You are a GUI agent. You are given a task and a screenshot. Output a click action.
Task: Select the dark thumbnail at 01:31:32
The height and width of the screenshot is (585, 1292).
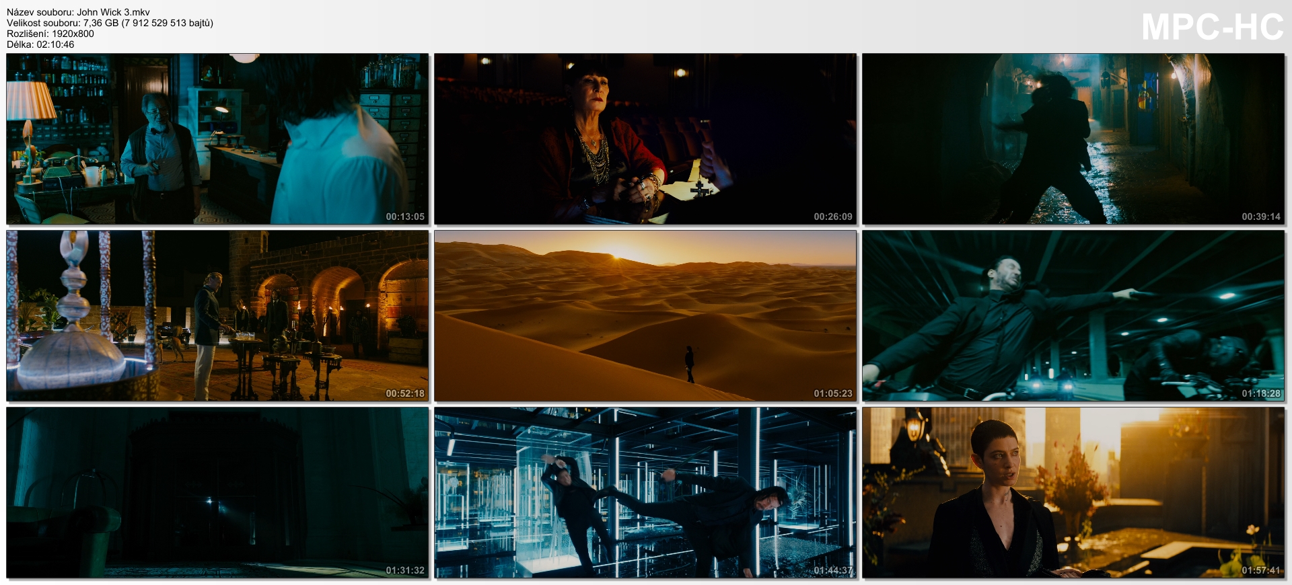tap(217, 492)
